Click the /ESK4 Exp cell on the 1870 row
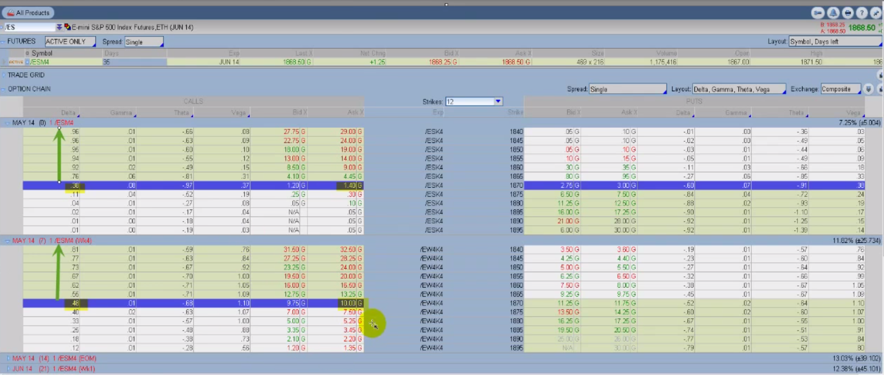 click(434, 185)
